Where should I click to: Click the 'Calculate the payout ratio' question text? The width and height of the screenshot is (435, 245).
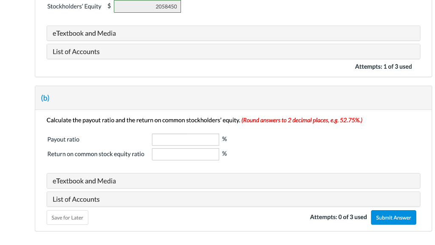tap(143, 120)
